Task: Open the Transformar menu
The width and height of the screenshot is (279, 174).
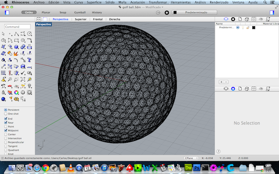Action: click(158, 2)
